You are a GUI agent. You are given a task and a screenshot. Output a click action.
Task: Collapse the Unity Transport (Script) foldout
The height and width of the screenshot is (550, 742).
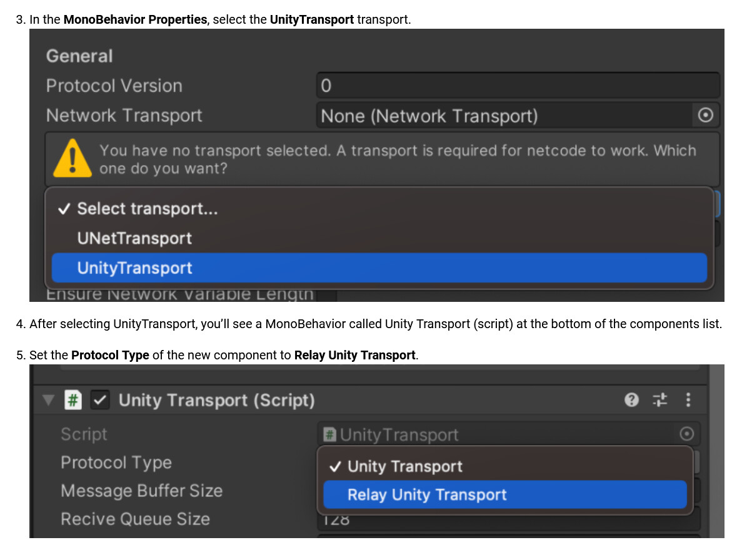[48, 400]
